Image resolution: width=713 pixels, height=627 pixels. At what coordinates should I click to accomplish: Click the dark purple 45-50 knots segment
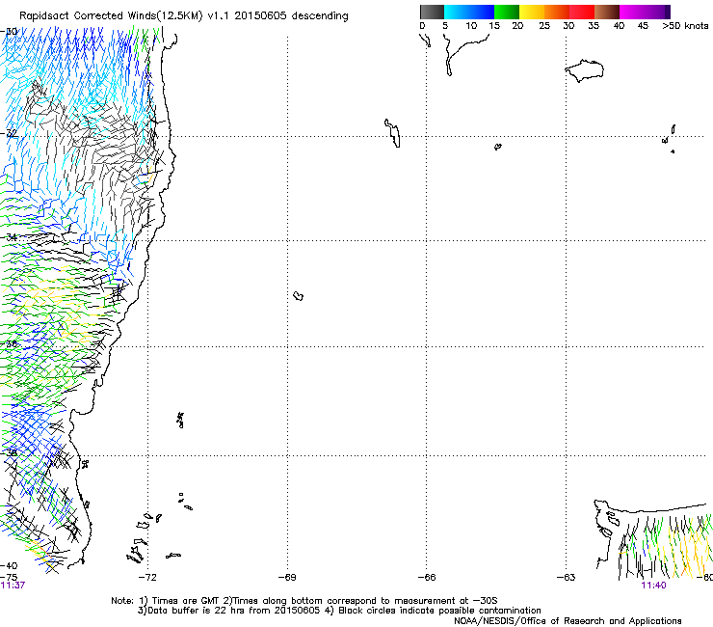tap(657, 12)
